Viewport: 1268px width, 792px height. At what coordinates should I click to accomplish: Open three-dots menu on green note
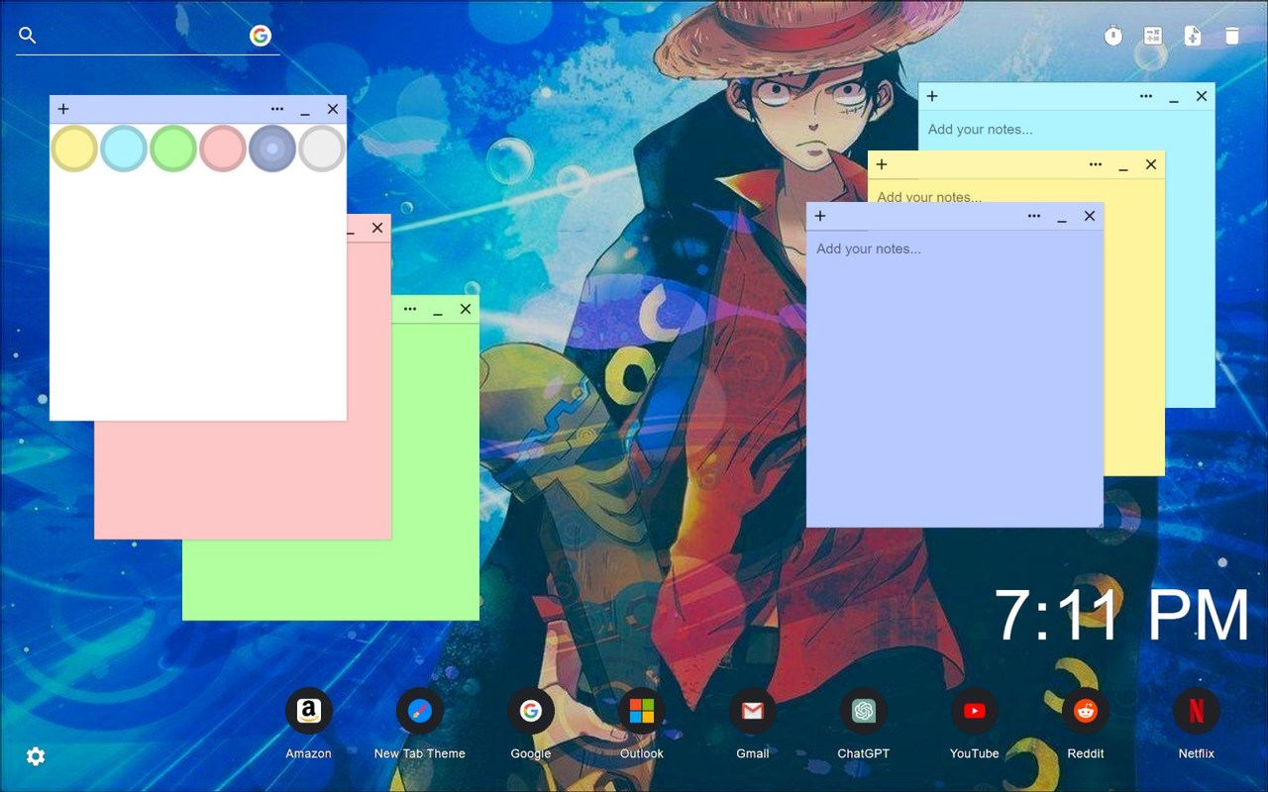coord(410,309)
